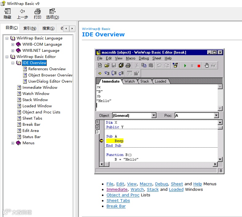
Task: Open References Overview topic in tree
Action: [x=47, y=69]
